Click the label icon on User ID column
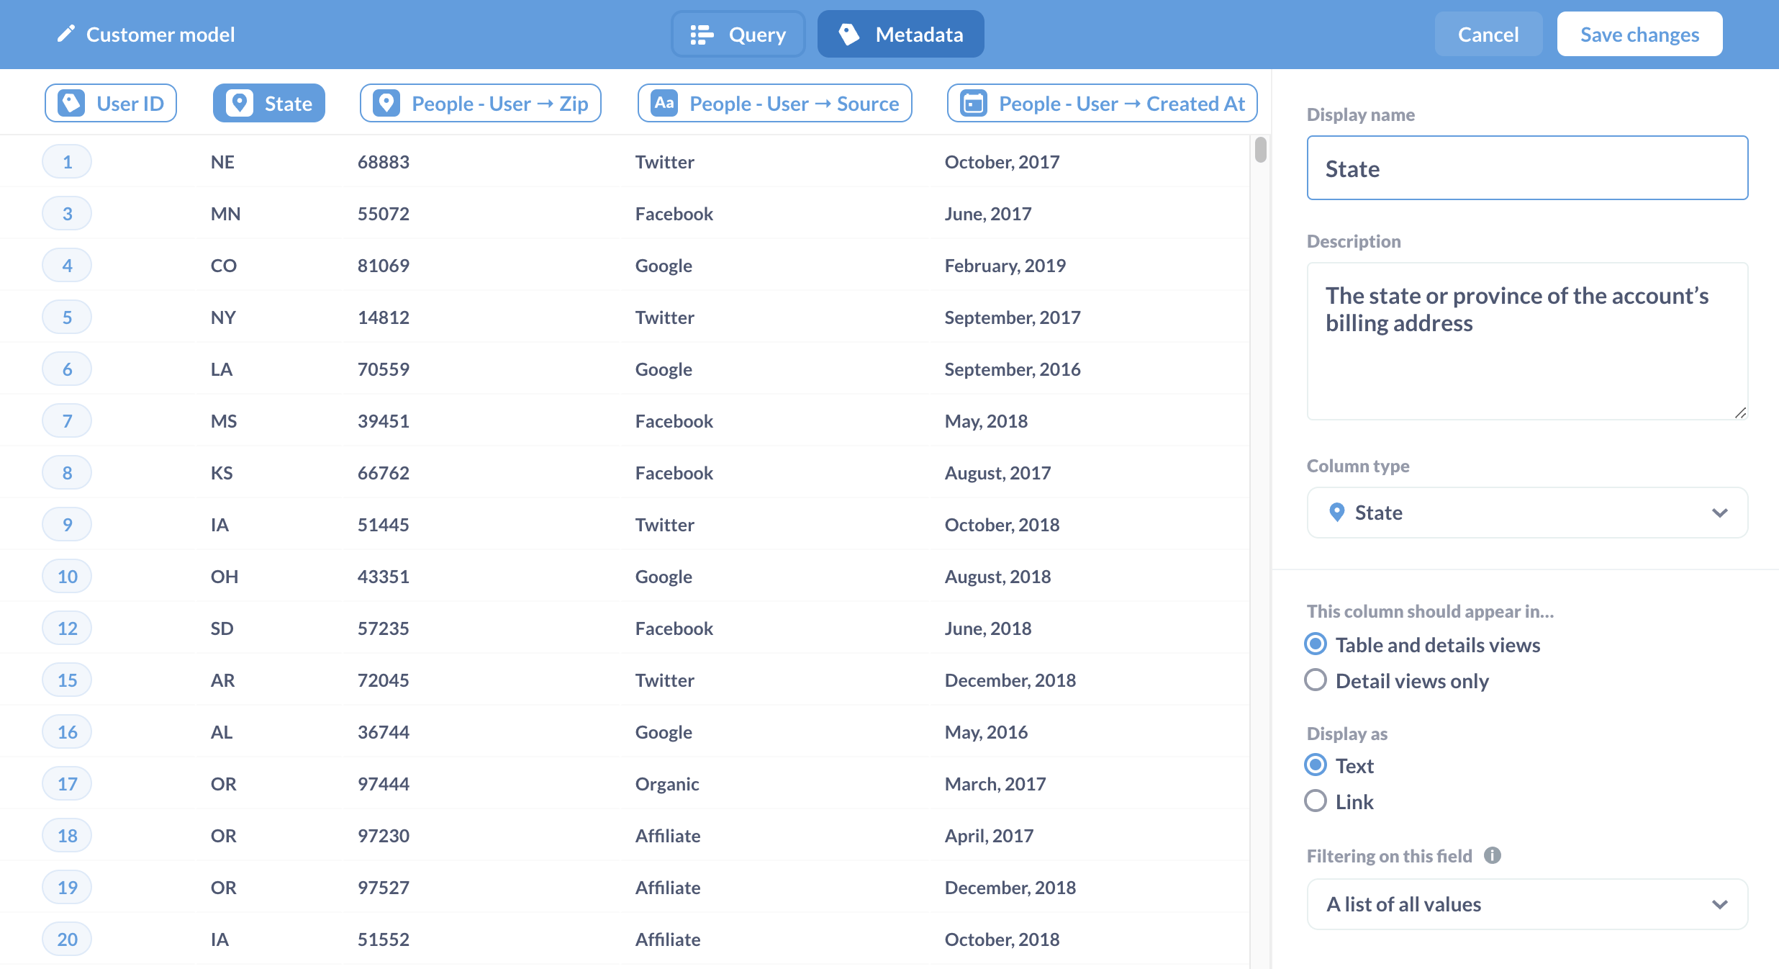The height and width of the screenshot is (969, 1779). [x=71, y=103]
